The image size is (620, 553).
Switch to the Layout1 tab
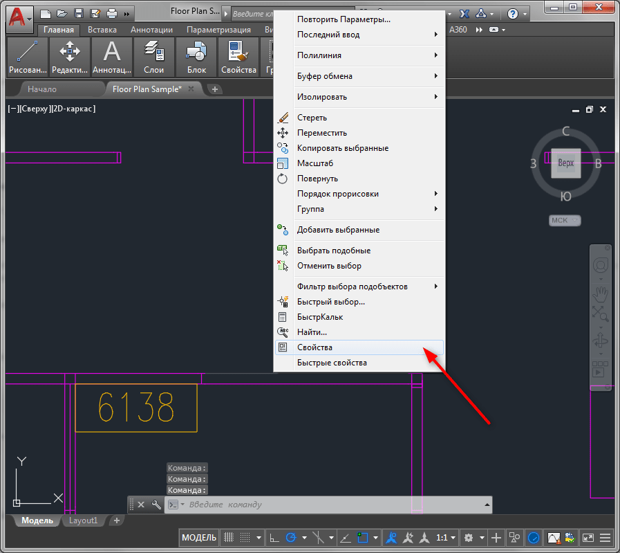point(84,520)
